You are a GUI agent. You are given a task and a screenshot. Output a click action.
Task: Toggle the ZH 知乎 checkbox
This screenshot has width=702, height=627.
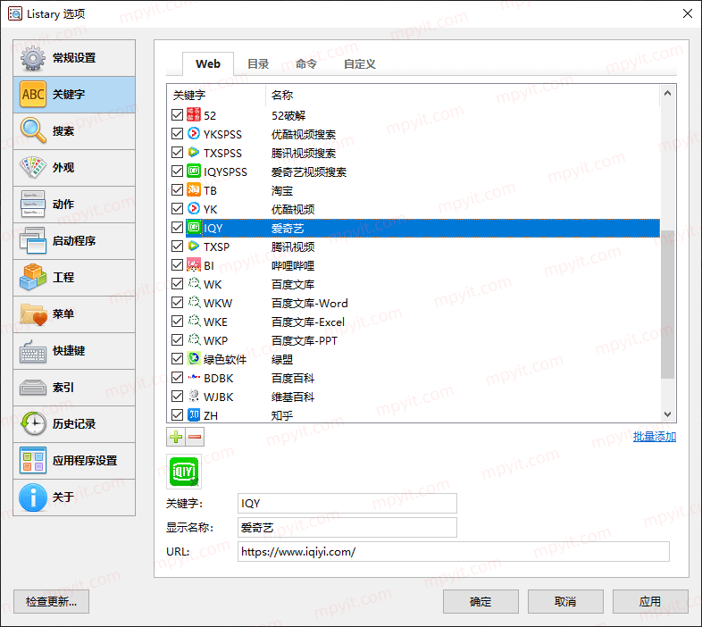pos(178,415)
